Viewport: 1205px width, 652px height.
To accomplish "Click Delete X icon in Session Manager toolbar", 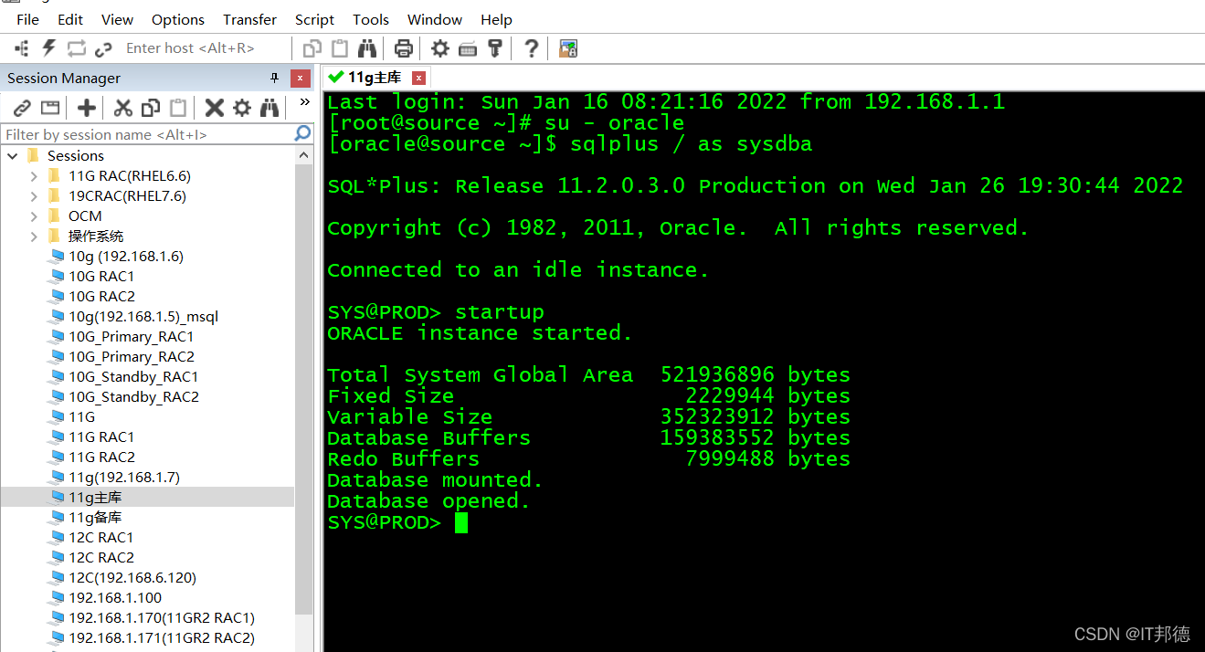I will pos(215,109).
